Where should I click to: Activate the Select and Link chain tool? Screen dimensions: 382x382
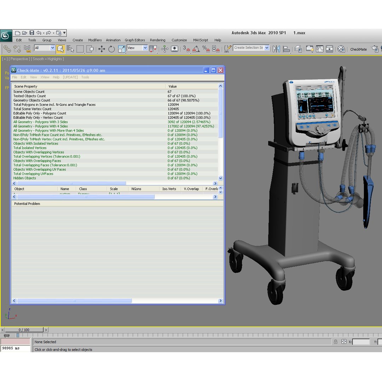click(7, 49)
